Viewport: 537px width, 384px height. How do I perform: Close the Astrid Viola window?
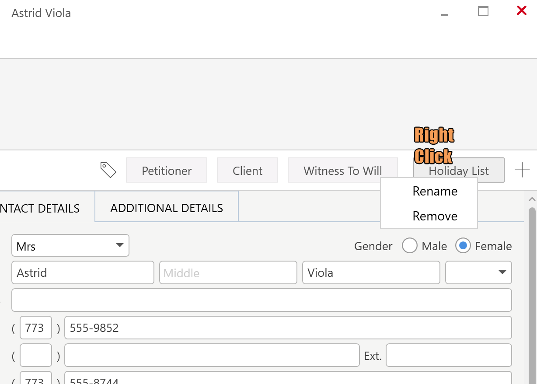pyautogui.click(x=521, y=10)
